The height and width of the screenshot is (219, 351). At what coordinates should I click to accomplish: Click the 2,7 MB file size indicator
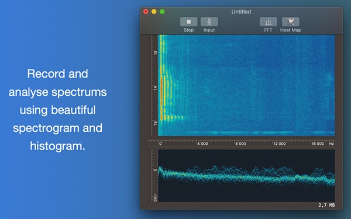coord(326,205)
